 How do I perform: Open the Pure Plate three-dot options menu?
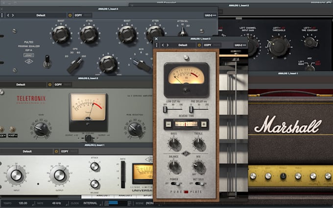(x=157, y=45)
